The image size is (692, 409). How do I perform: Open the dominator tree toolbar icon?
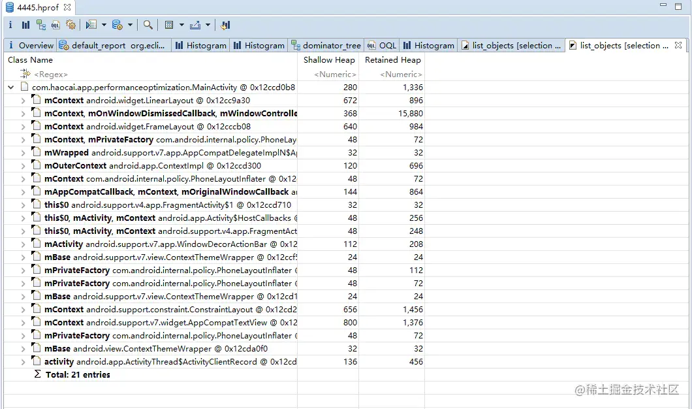click(41, 25)
